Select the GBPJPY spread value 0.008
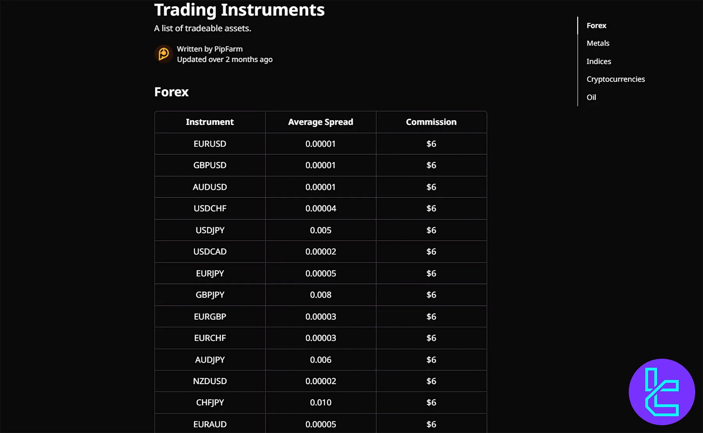703x433 pixels. click(320, 295)
